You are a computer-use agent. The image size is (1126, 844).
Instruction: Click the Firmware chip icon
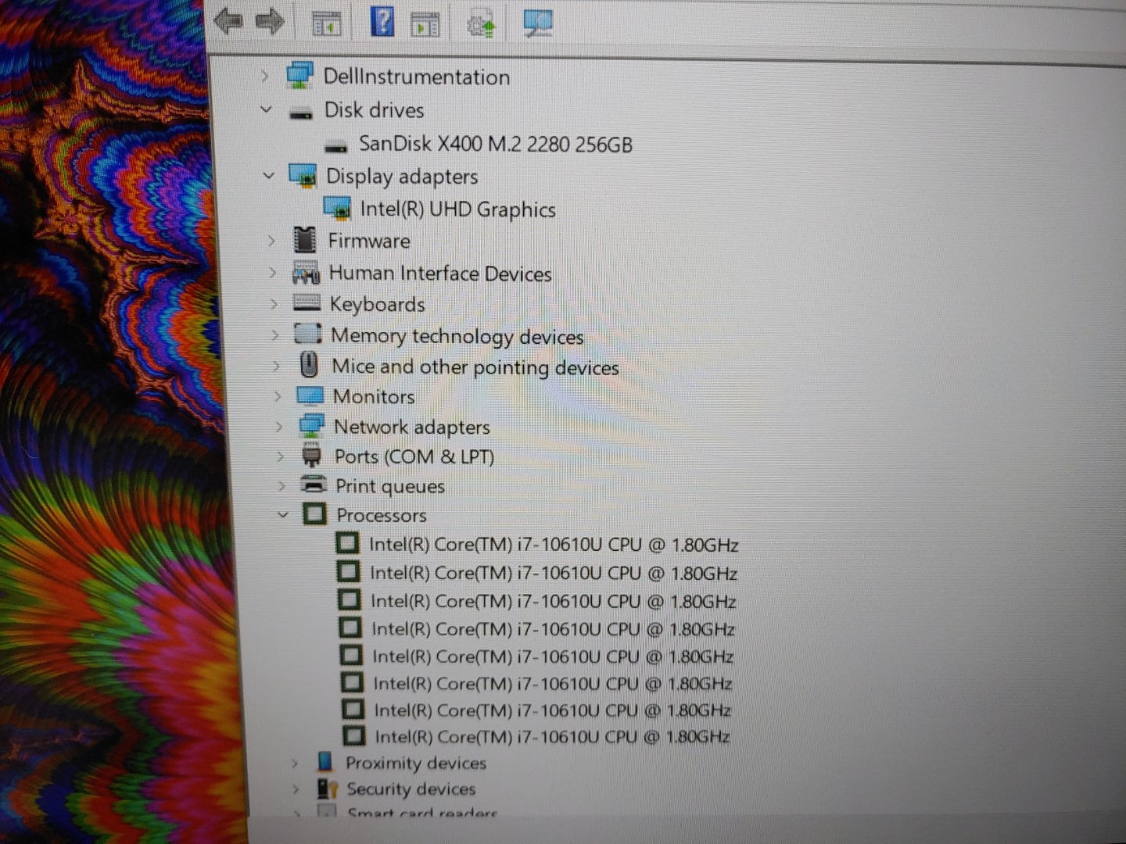coord(305,240)
